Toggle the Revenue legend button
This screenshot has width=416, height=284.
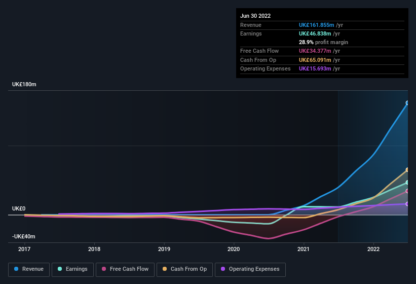point(29,270)
